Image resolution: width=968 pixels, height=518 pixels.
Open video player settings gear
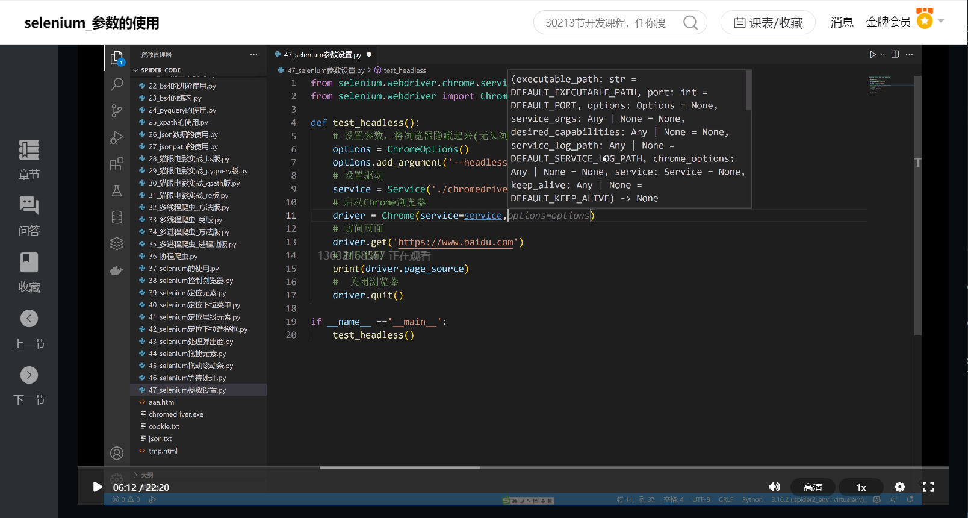(899, 487)
